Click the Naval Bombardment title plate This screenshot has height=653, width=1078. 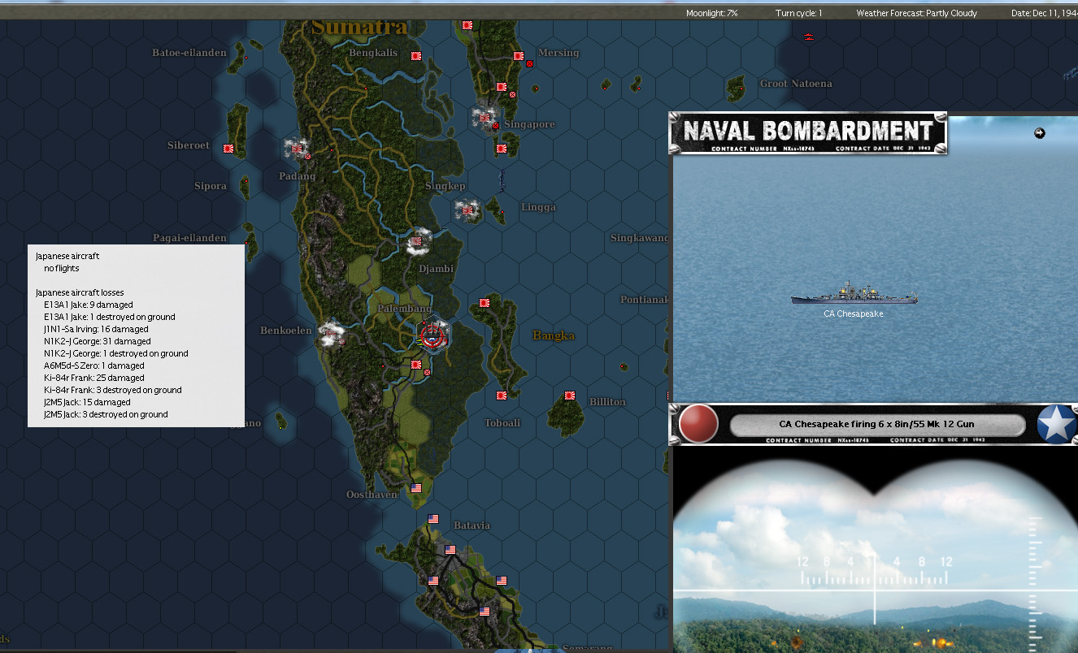(808, 133)
